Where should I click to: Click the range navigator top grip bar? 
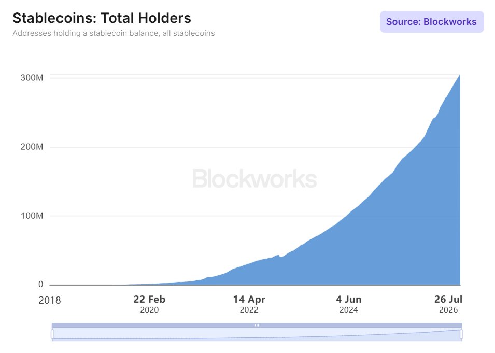point(257,325)
